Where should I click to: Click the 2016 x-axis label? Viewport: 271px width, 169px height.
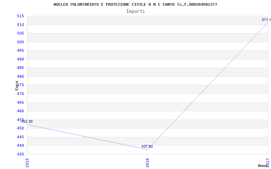point(147,163)
